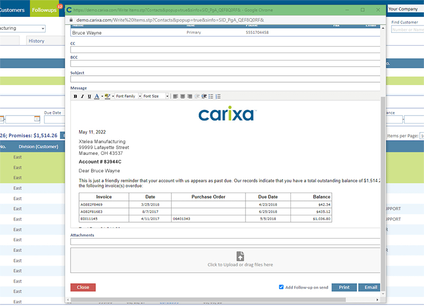424x306 pixels.
Task: Click the Division (Customer) column header
Action: coord(38,147)
